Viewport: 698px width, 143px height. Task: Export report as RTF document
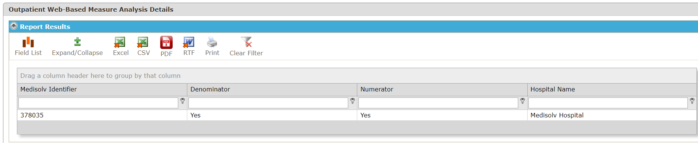[189, 47]
